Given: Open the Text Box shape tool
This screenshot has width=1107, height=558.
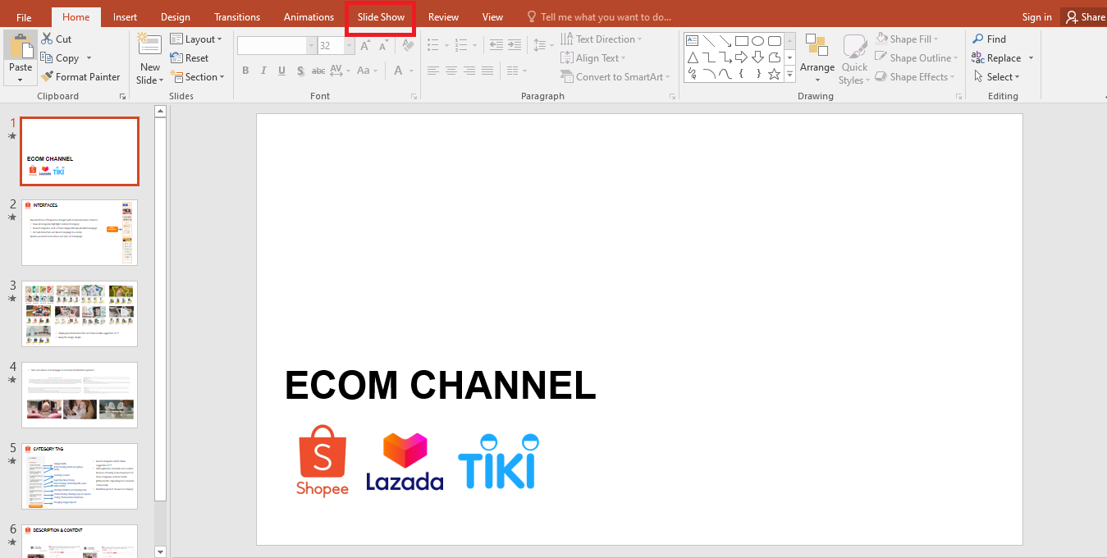Looking at the screenshot, I should click(x=692, y=39).
